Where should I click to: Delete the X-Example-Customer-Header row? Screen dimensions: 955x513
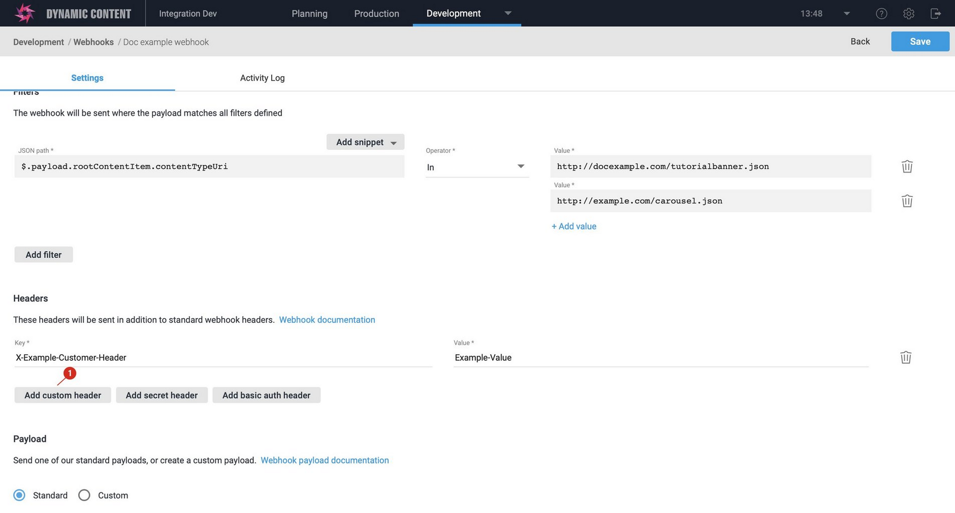point(906,357)
